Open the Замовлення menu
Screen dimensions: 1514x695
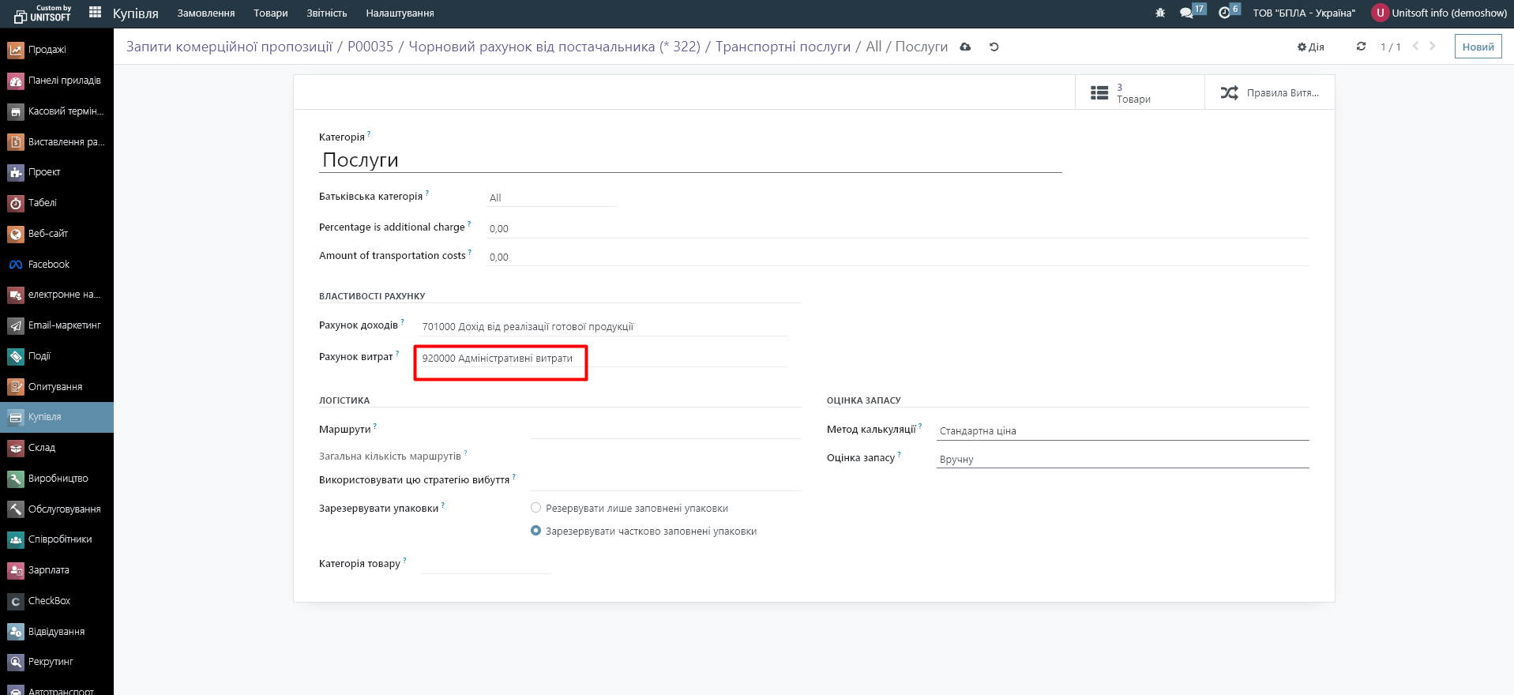click(x=205, y=13)
